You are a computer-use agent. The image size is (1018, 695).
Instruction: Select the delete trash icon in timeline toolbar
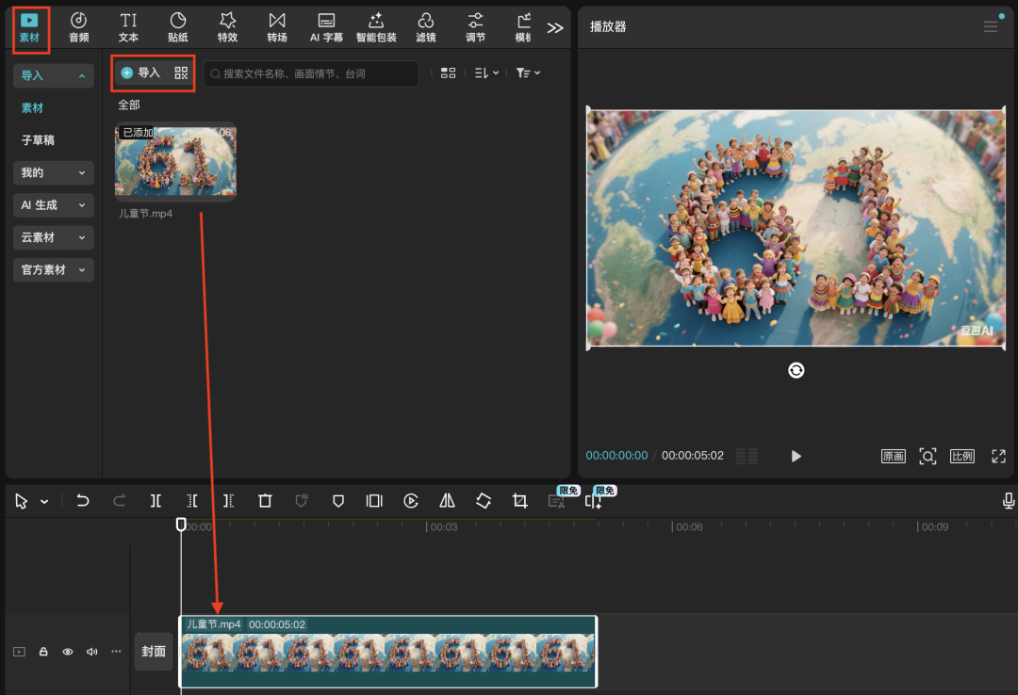tap(265, 501)
